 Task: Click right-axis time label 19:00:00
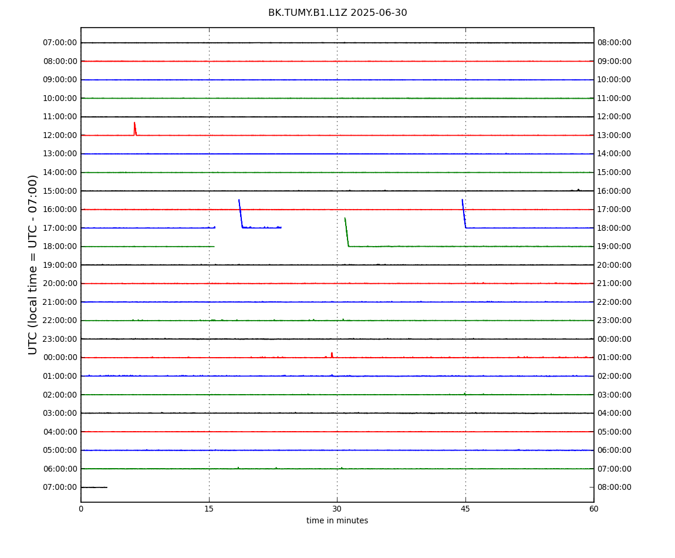pyautogui.click(x=615, y=247)
